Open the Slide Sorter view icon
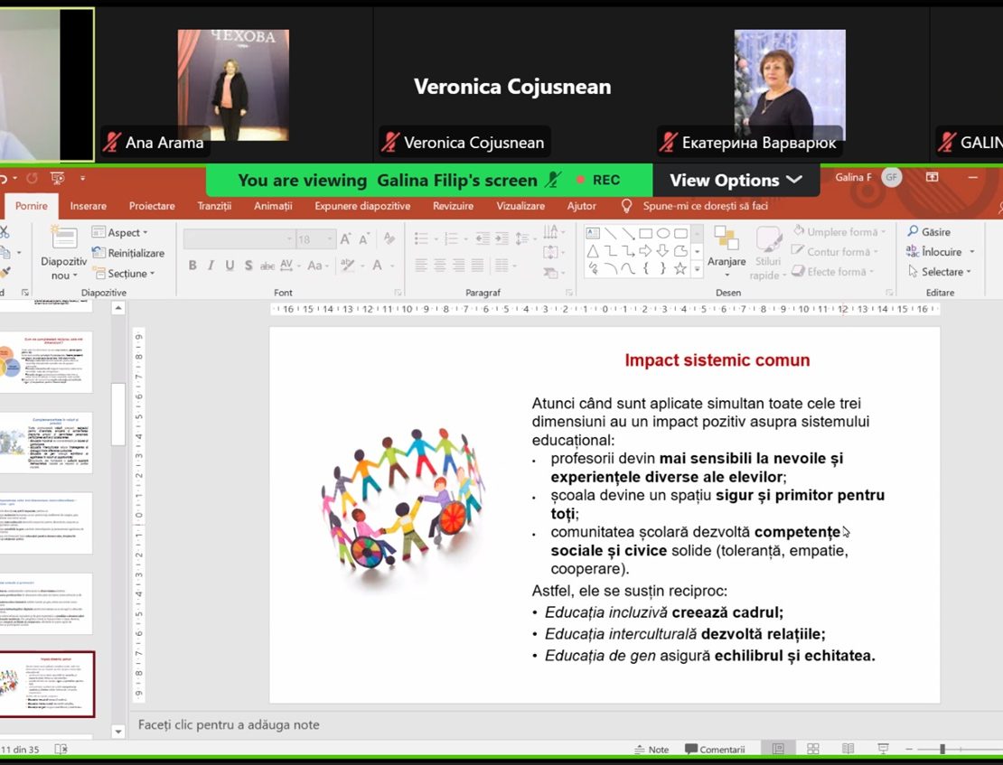 point(813,749)
